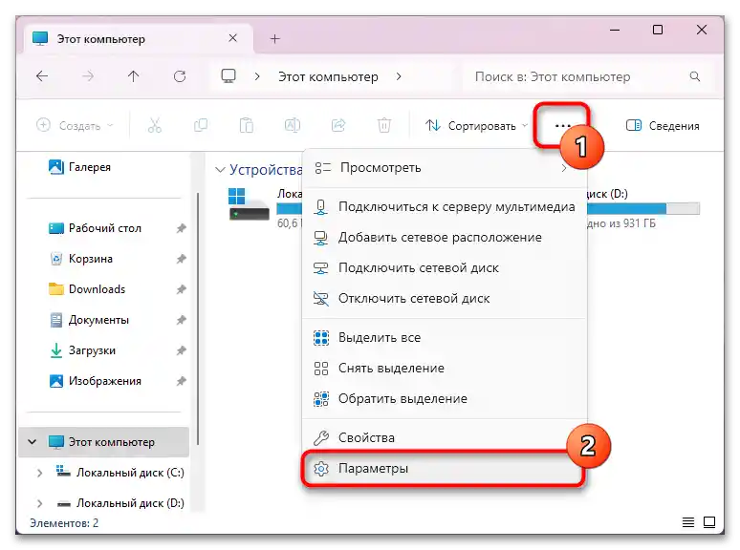The height and width of the screenshot is (550, 740).
Task: Click chevron before Этот компьютер in address bar
Action: point(257,76)
